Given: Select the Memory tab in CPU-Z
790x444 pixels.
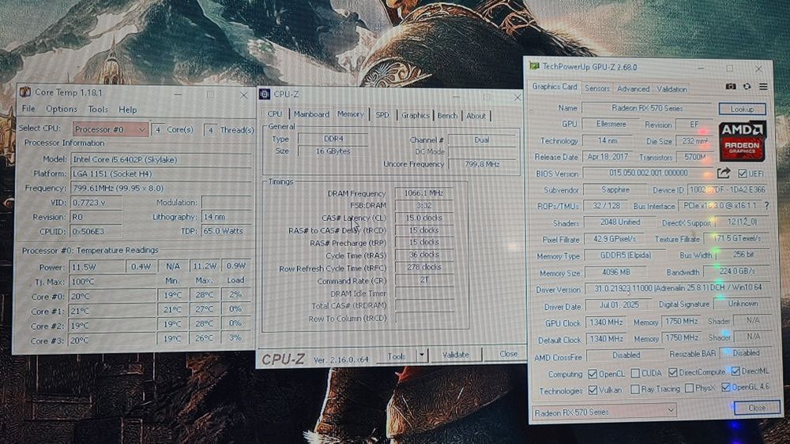Looking at the screenshot, I should (x=350, y=114).
